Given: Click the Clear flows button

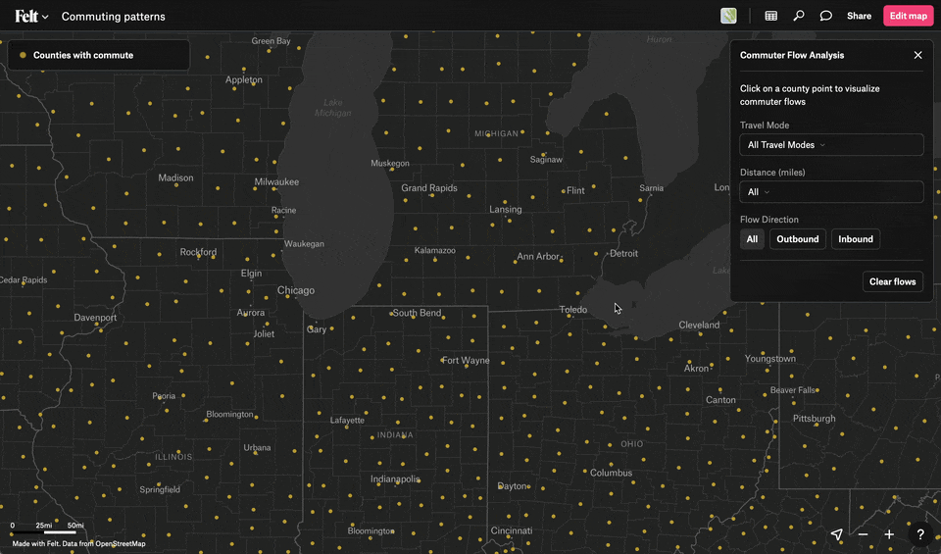Looking at the screenshot, I should [x=892, y=281].
